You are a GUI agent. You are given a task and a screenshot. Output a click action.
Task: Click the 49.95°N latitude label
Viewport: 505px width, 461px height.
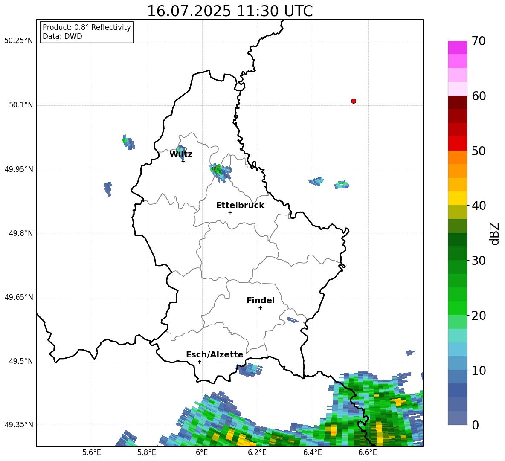tap(19, 169)
